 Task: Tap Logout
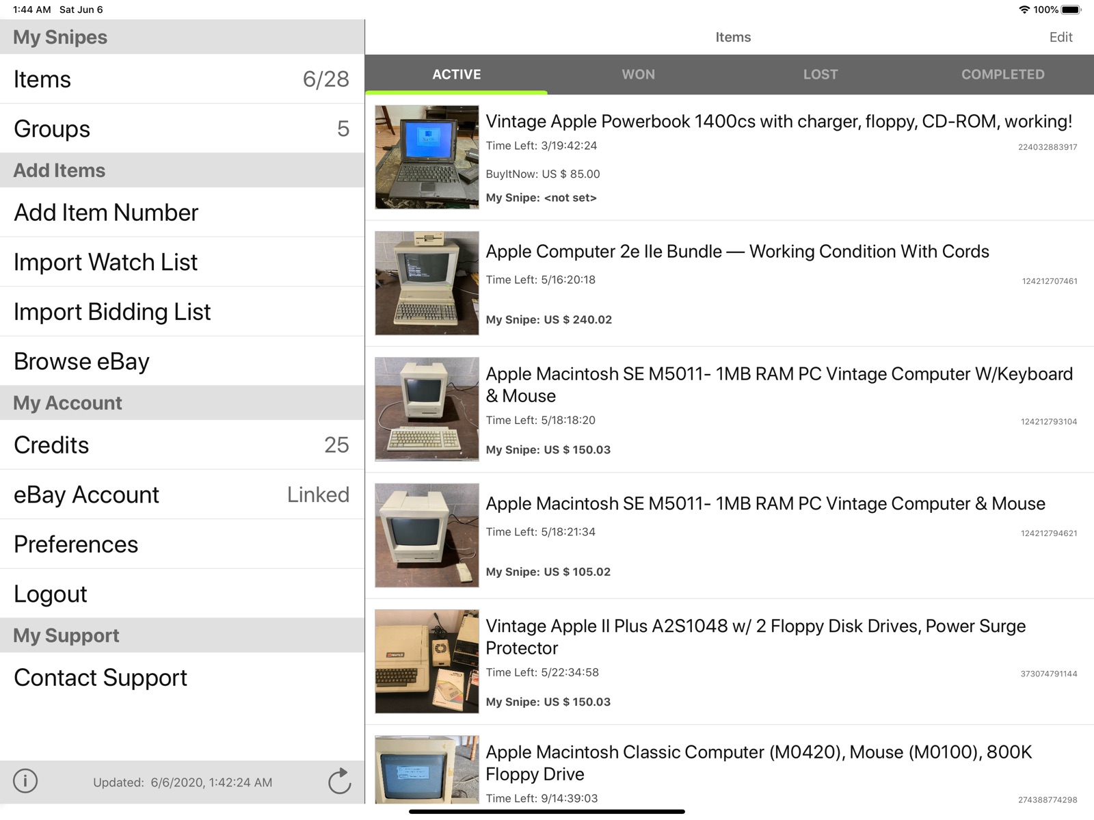coord(182,594)
